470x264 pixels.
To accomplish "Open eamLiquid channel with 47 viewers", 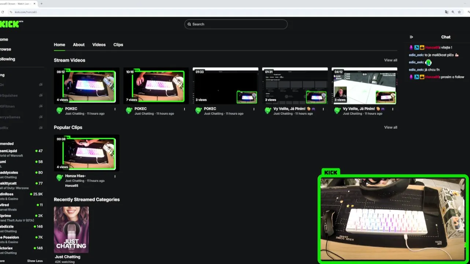I will coord(21,153).
